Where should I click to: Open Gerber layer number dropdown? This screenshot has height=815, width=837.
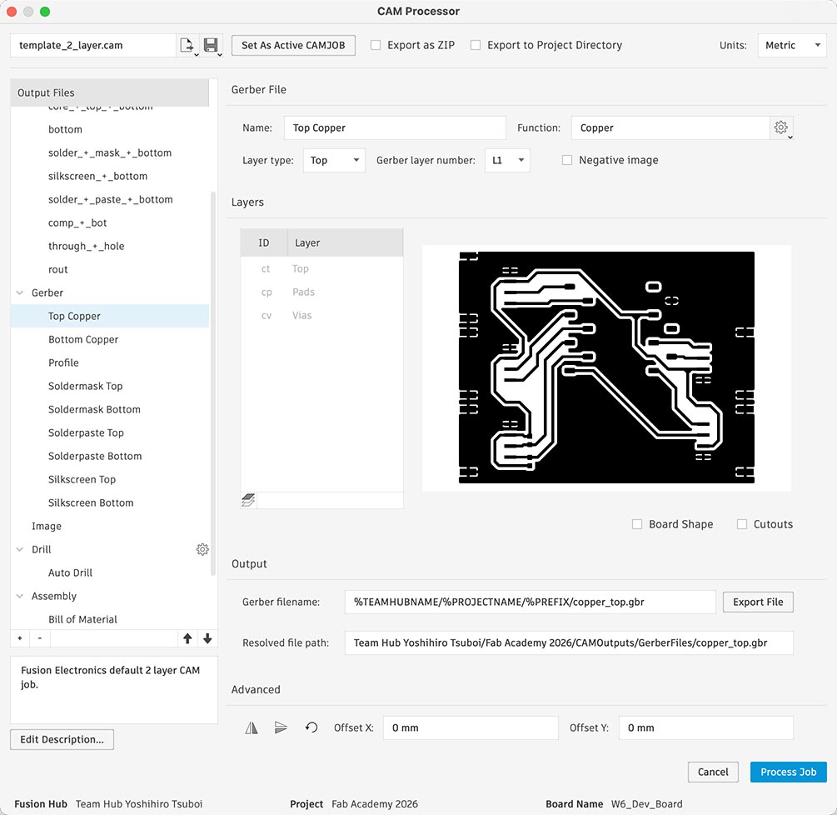click(x=507, y=160)
